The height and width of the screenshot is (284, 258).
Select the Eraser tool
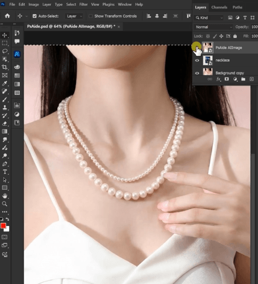pyautogui.click(x=4, y=123)
